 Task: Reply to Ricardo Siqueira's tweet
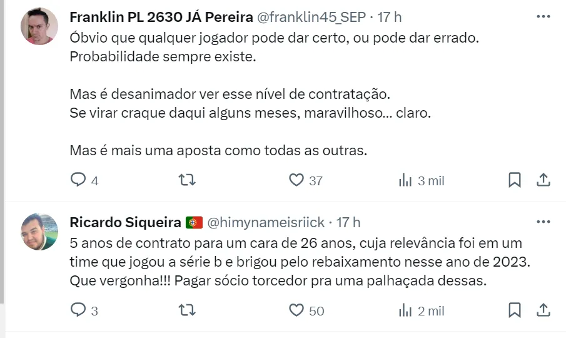[78, 310]
